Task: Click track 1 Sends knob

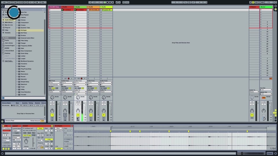Action: click(52, 98)
